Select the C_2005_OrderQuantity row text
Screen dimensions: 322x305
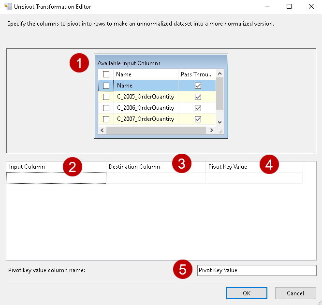(146, 97)
